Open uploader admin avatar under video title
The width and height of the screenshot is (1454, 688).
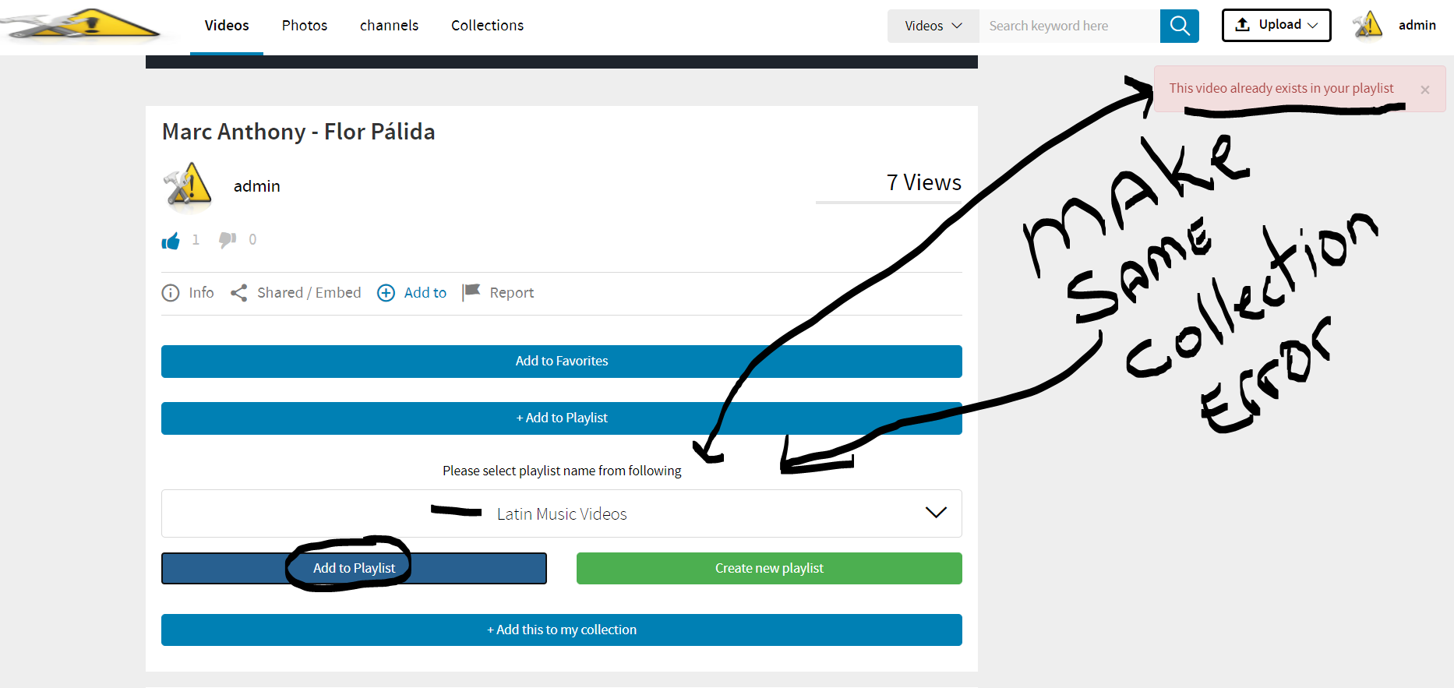188,187
